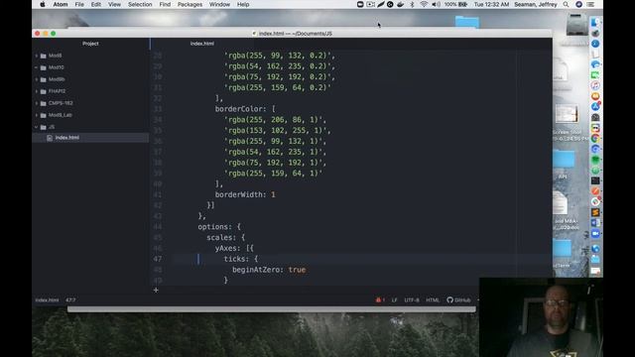Click the index.html file icon in tree
This screenshot has width=635, height=357.
[x=50, y=138]
